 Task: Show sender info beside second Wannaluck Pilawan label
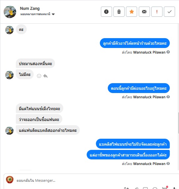click(x=168, y=97)
